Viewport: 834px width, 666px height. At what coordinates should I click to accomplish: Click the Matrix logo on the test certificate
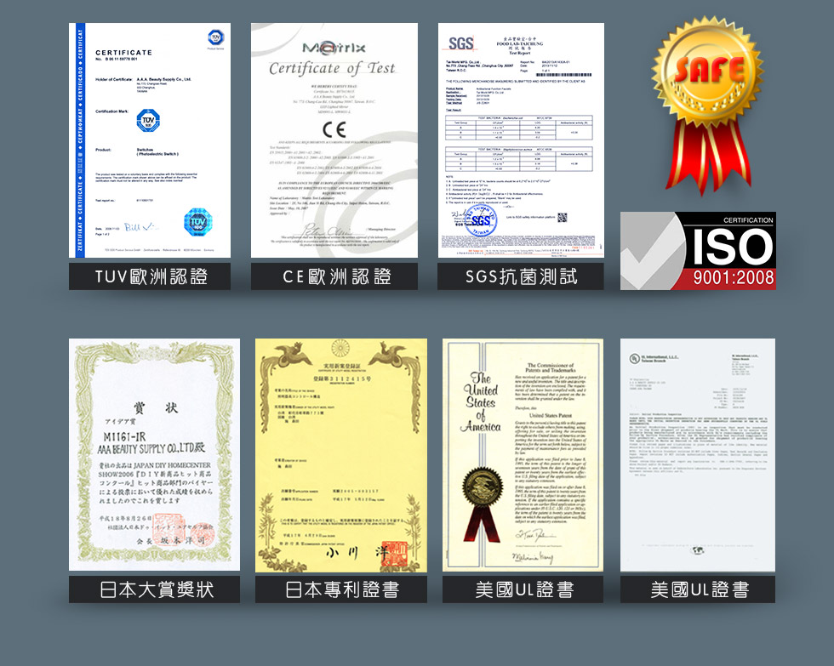pyautogui.click(x=334, y=48)
